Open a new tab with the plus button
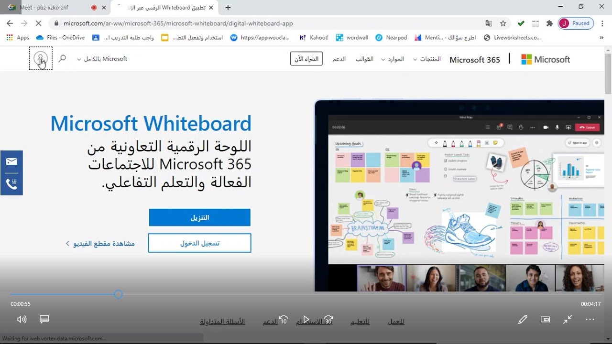 pyautogui.click(x=228, y=8)
